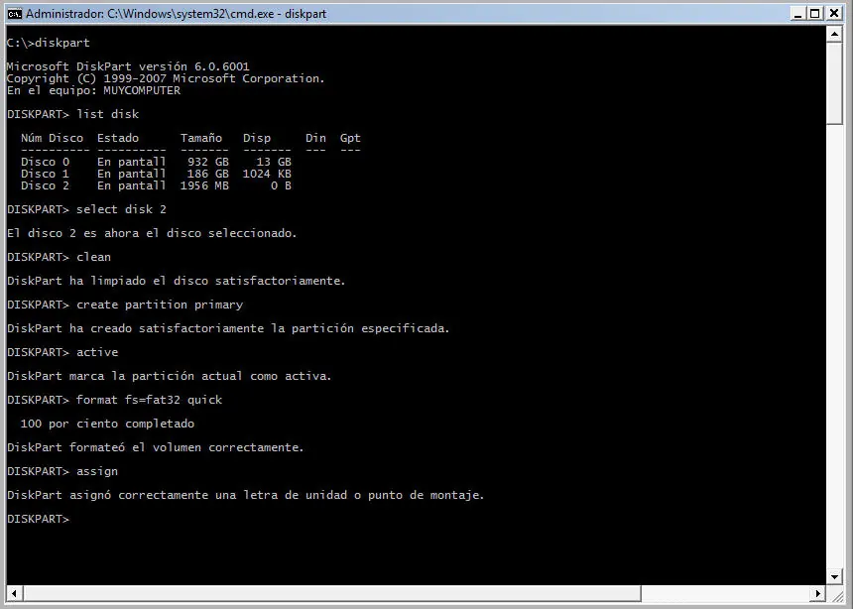Click 'DiskPart asignó correctamente una letra de unidad' line
Screen dimensions: 853x609
246,495
